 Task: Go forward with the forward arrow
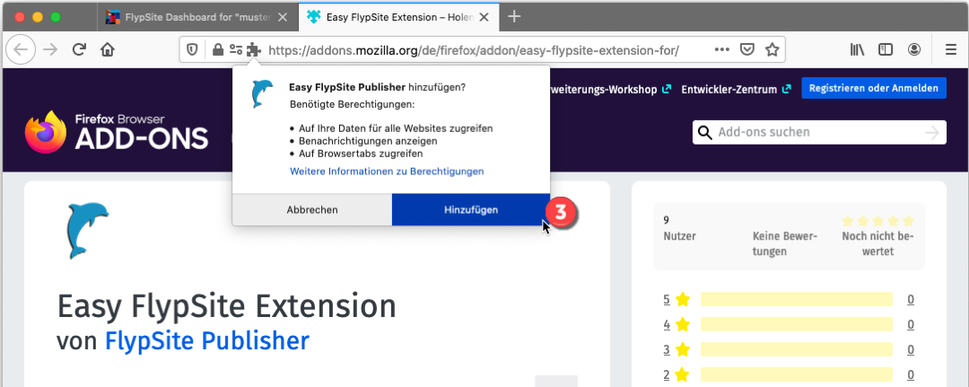pos(50,49)
